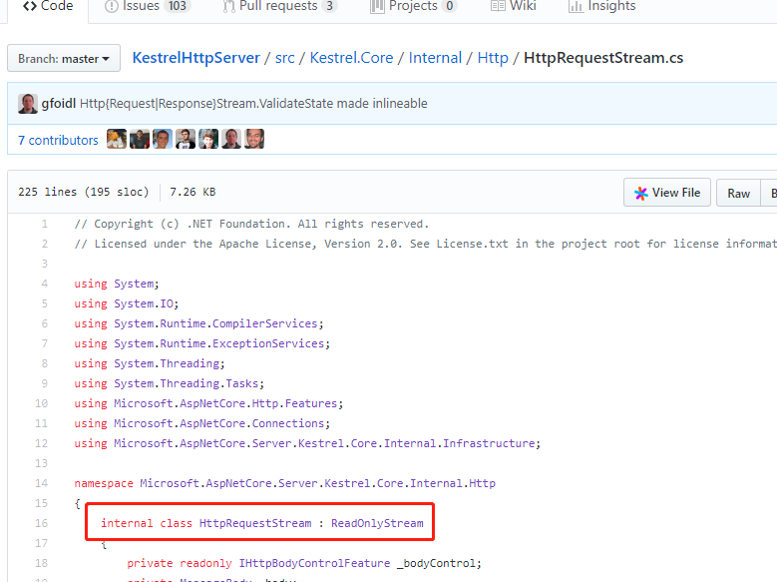Open the Code tab
The image size is (777, 582).
pyautogui.click(x=48, y=6)
